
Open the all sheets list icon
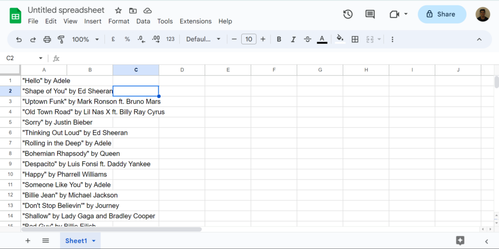pyautogui.click(x=45, y=241)
